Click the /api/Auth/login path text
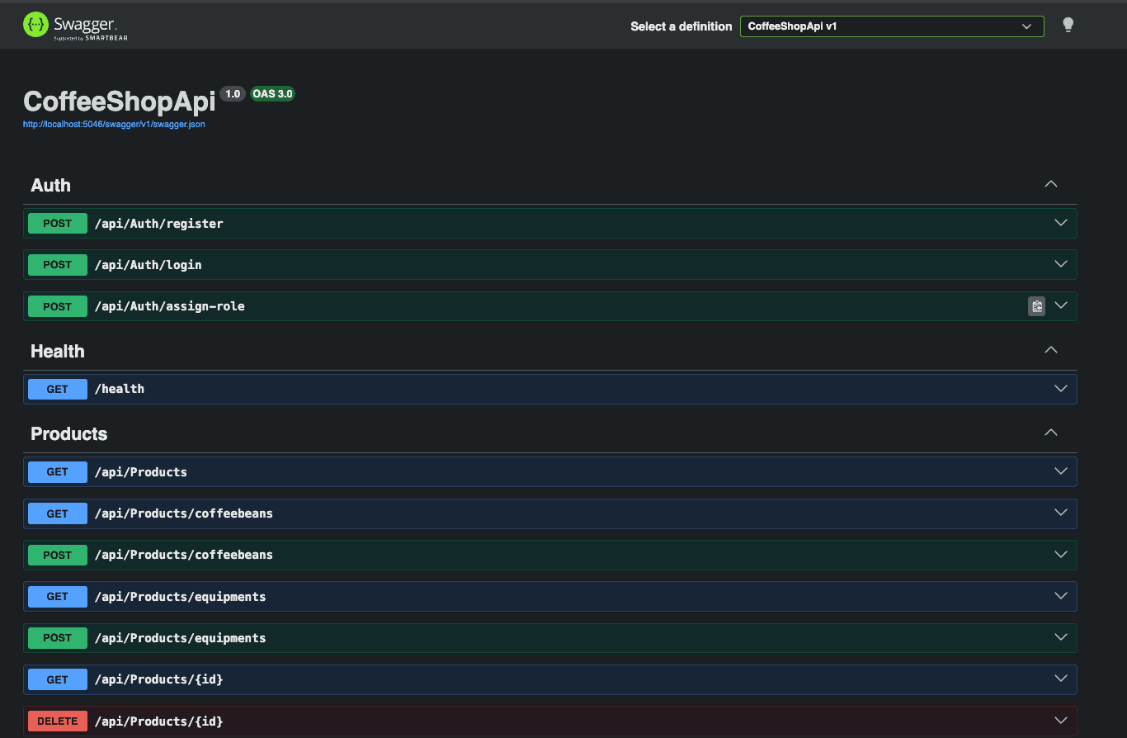 click(x=149, y=265)
